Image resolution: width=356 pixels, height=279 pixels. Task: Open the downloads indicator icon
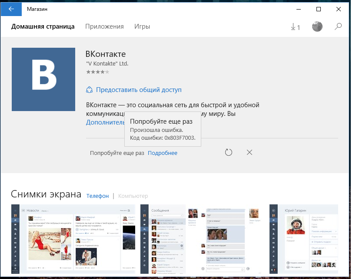(x=295, y=27)
